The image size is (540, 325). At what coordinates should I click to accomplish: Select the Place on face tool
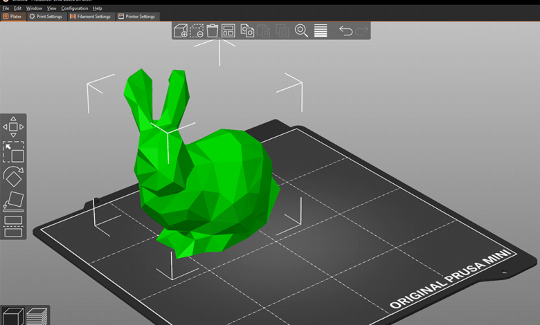click(x=13, y=201)
